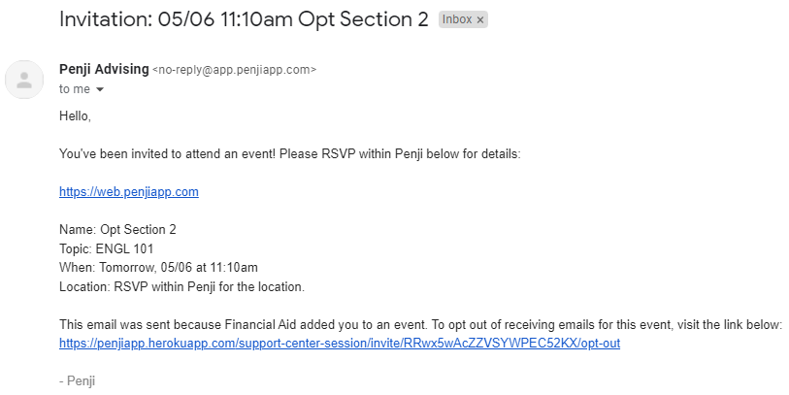
Task: Open the herokuapp opt-out invite link
Action: point(340,344)
